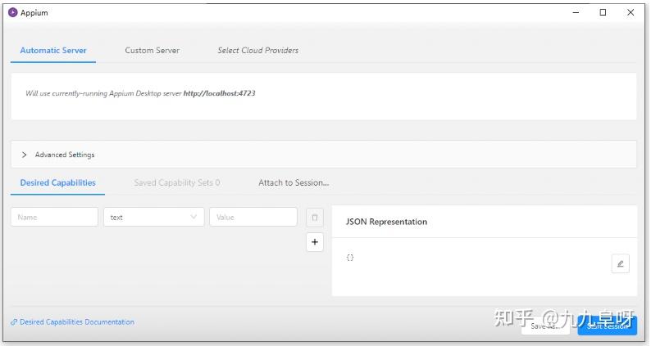Switch to the Custom Server tab
This screenshot has width=651, height=346.
click(152, 50)
